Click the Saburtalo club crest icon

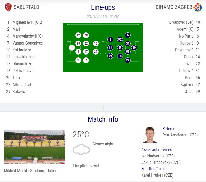(x=8, y=7)
